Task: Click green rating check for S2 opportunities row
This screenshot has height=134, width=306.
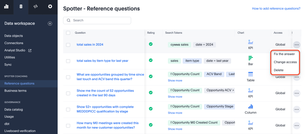Action: (151, 93)
